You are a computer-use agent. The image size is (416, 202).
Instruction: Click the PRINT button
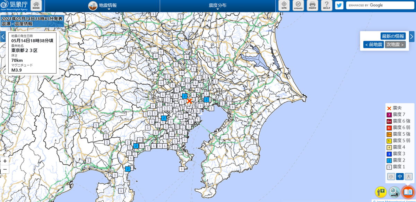click(312, 6)
